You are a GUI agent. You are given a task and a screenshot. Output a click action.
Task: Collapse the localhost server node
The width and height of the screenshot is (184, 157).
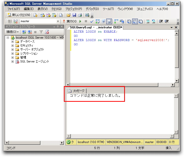click(x=8, y=38)
